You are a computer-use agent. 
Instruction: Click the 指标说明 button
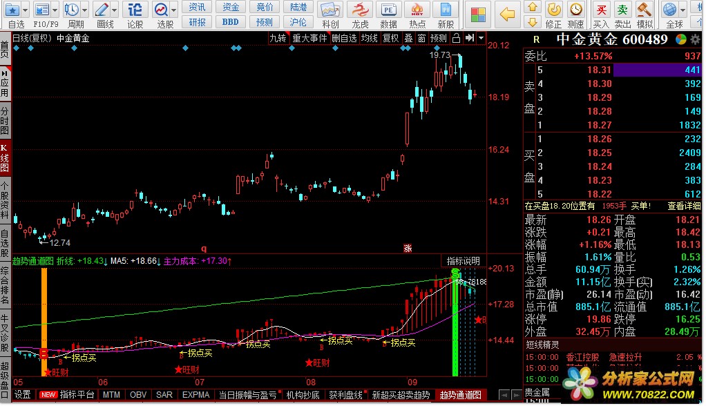click(x=462, y=260)
